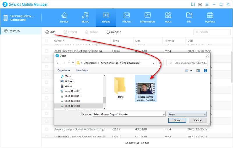Open the settings gear in title bar
Screen dimensions: 233x148
(x=200, y=4)
